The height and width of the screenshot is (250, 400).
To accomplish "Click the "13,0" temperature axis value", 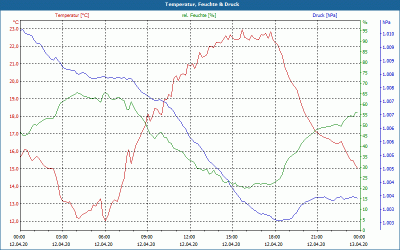I will (14, 204).
